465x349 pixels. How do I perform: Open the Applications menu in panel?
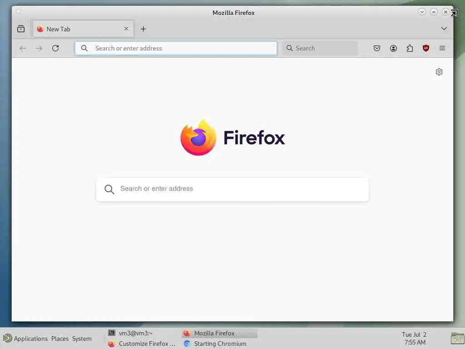[x=25, y=338]
